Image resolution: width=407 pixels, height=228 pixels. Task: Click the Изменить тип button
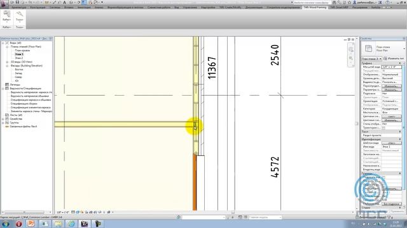click(x=394, y=59)
